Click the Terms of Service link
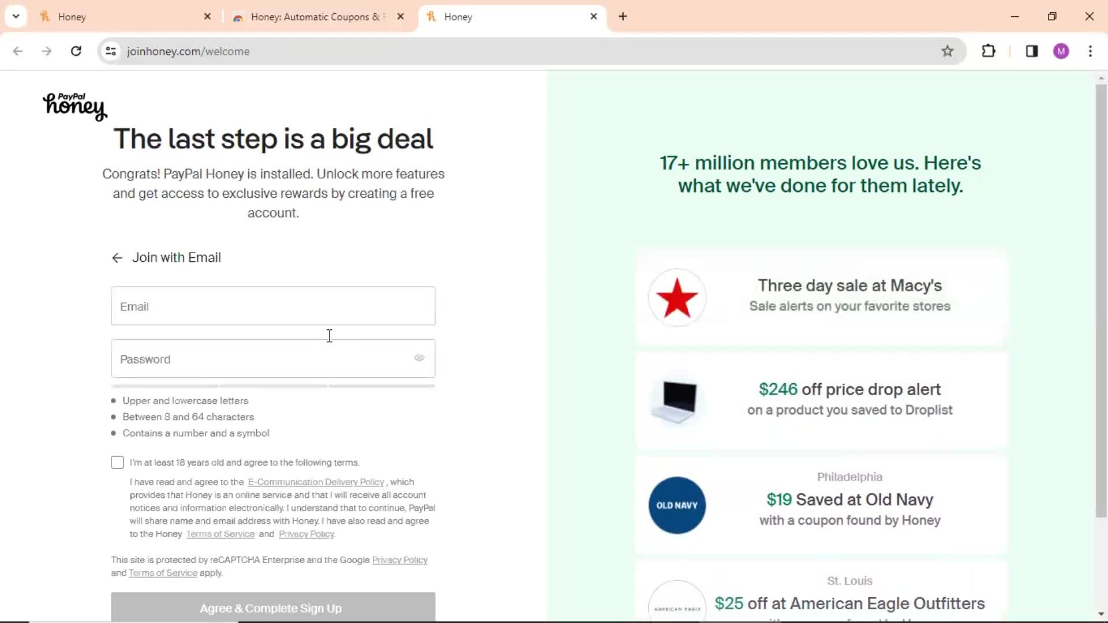The height and width of the screenshot is (623, 1108). (220, 533)
